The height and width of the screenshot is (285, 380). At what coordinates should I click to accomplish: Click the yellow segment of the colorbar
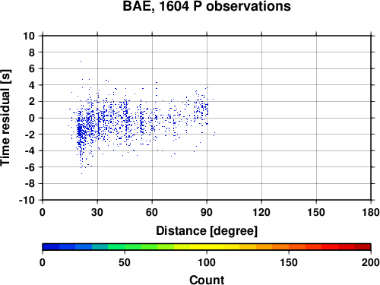click(x=207, y=247)
